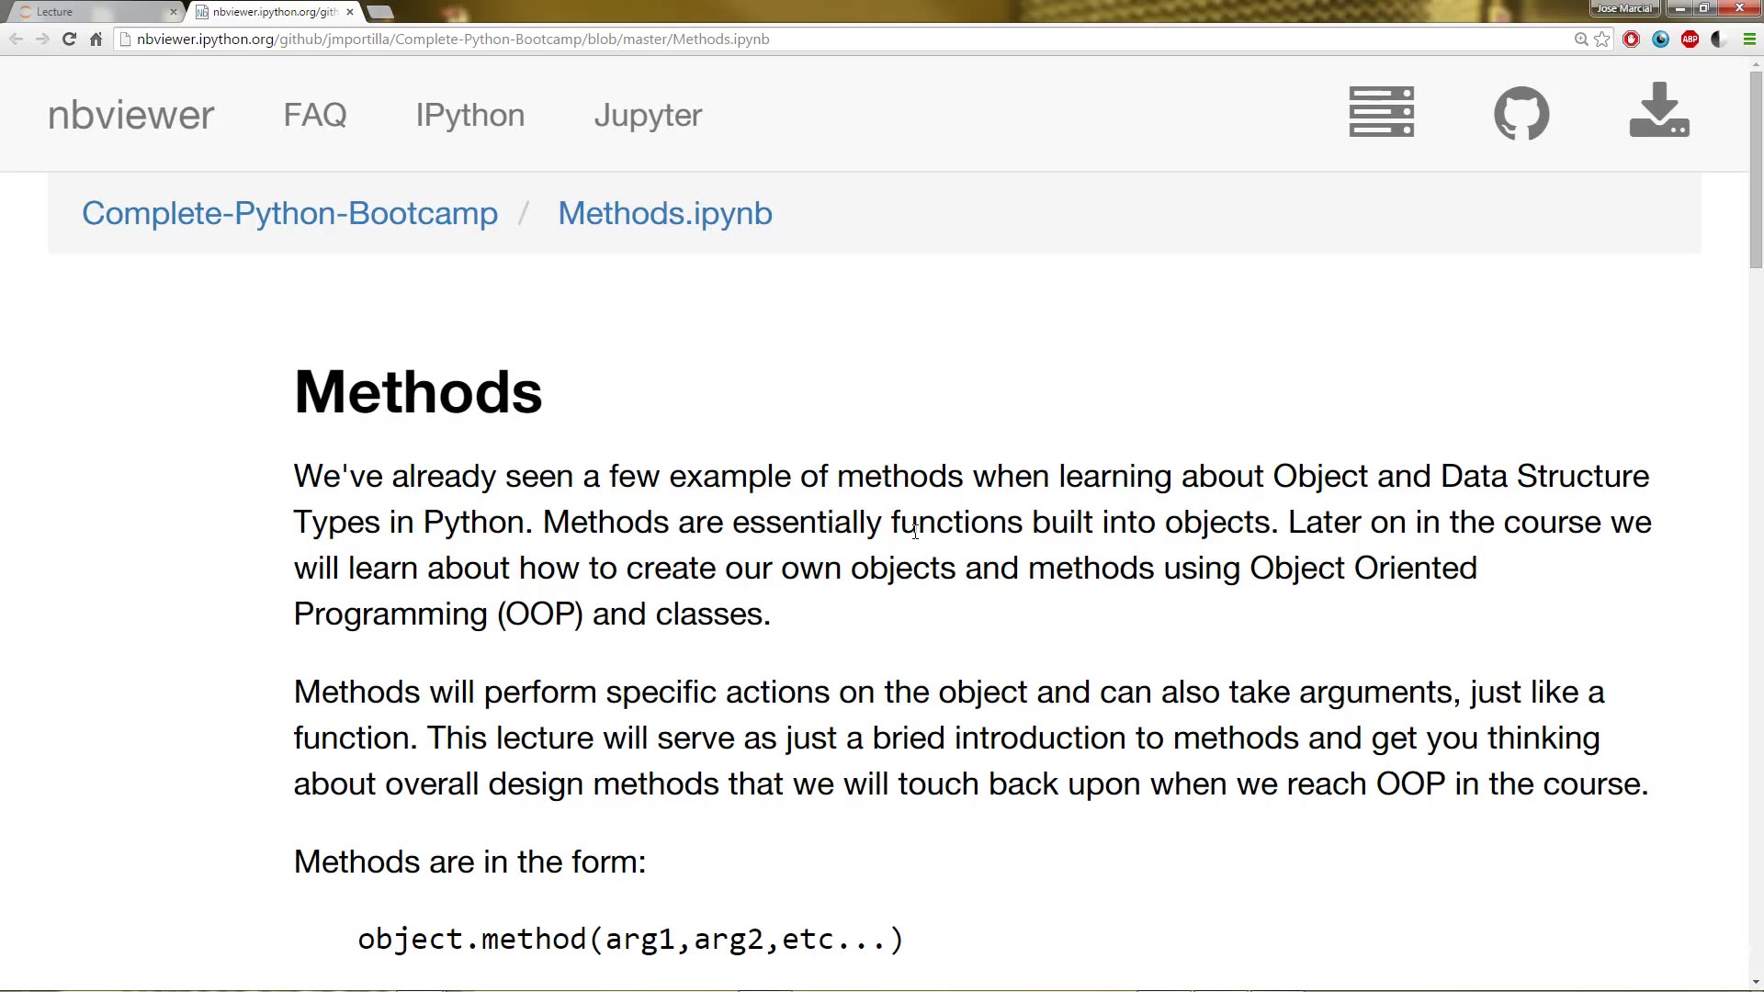Click the download notebook icon
1764x992 pixels.
click(1658, 110)
